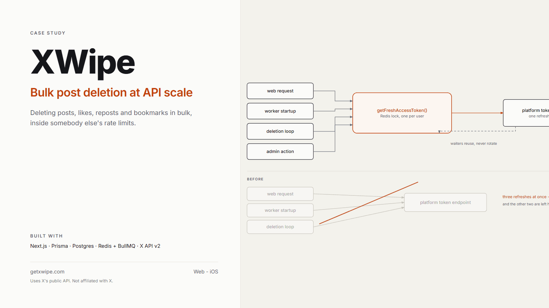Click the dark-outlined "web request" node
Viewport: 549px width, 308px height.
click(x=280, y=91)
